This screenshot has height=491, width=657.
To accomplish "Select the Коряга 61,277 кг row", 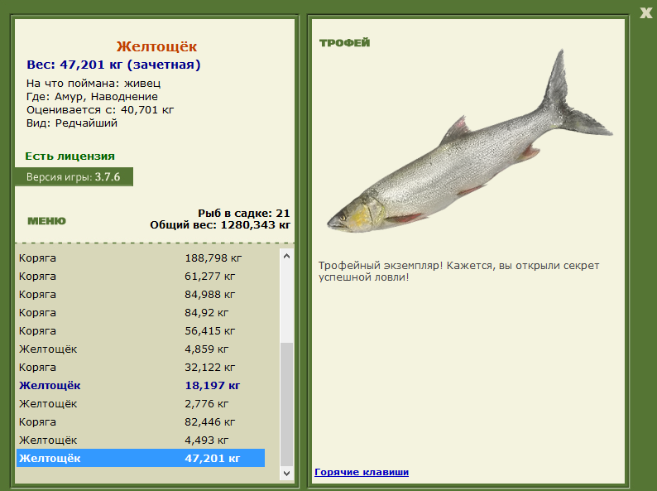I will pyautogui.click(x=141, y=277).
